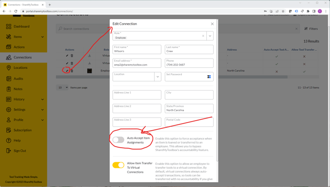Click the Last name field
This screenshot has height=187, width=330.
(x=189, y=49)
